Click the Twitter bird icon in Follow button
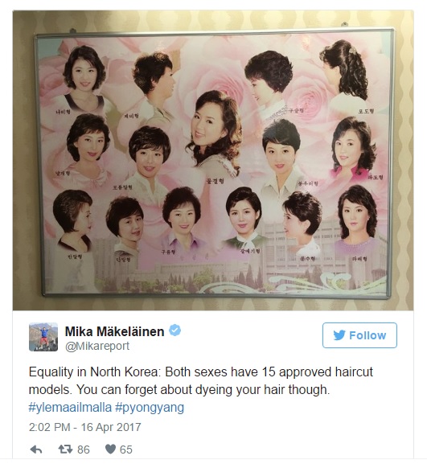This screenshot has height=464, width=427. click(x=339, y=335)
